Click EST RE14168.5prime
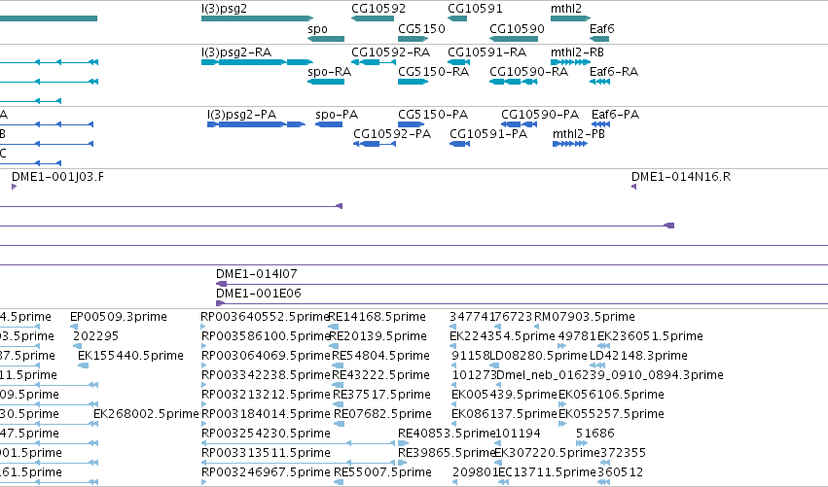 click(x=378, y=317)
